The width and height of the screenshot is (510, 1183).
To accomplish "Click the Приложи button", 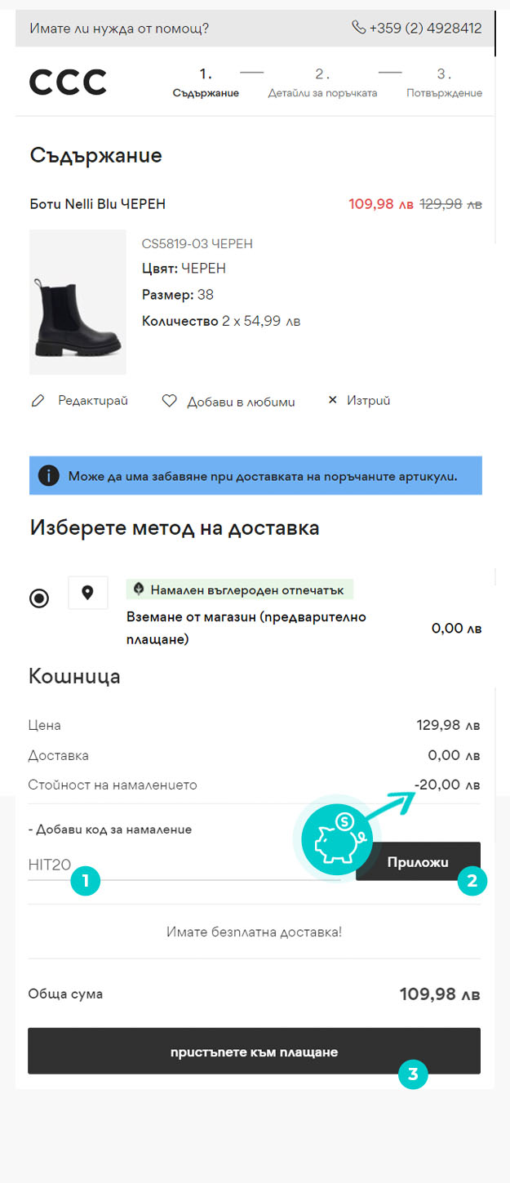I will [x=418, y=861].
